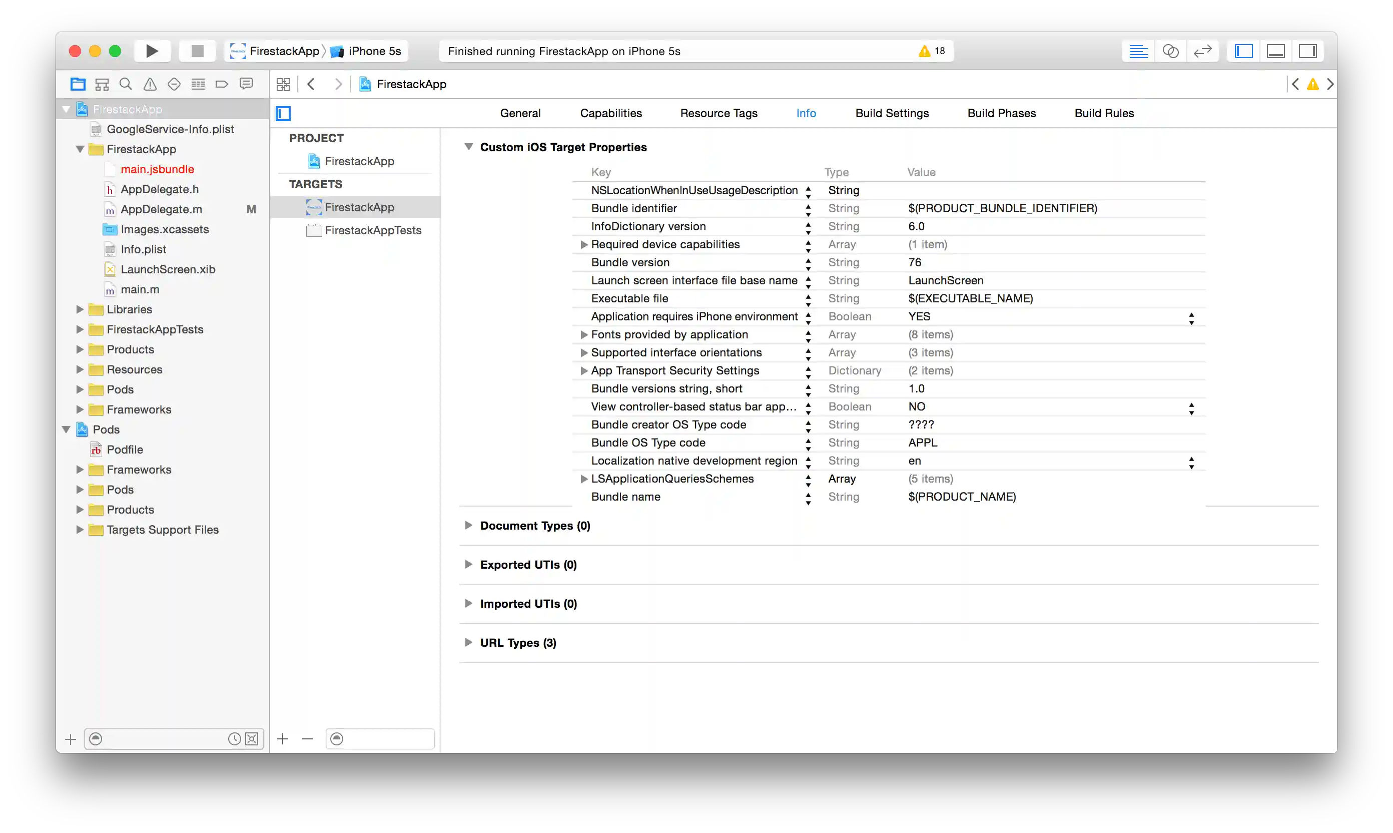Switch to the Build Settings tab
The height and width of the screenshot is (833, 1393).
(892, 113)
